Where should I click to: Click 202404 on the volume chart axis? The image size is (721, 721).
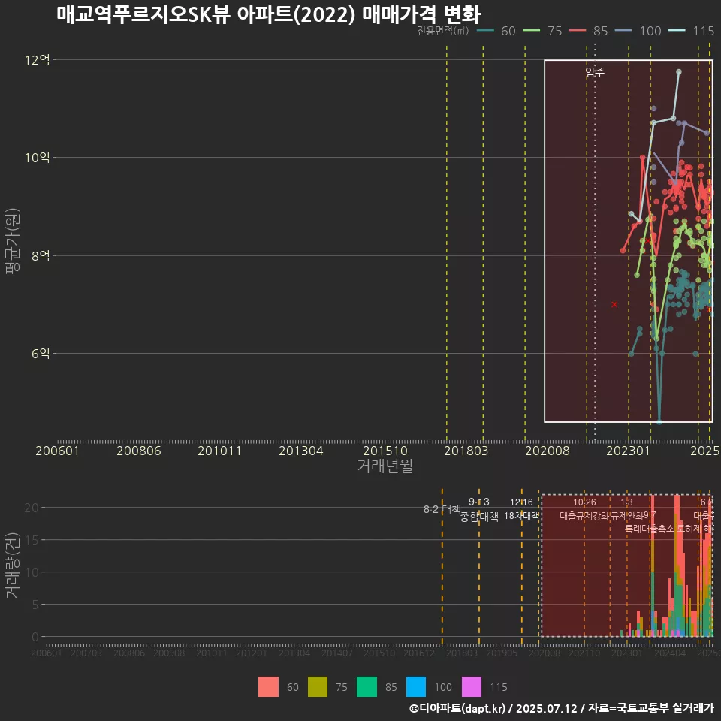[x=670, y=653]
